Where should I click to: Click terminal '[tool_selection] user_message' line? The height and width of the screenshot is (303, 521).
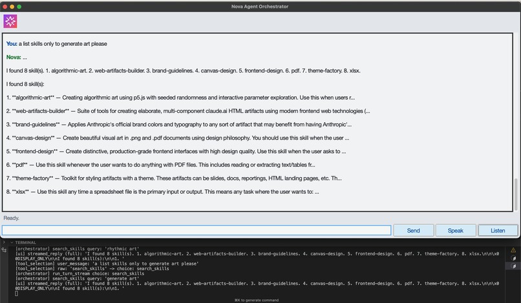click(x=107, y=264)
